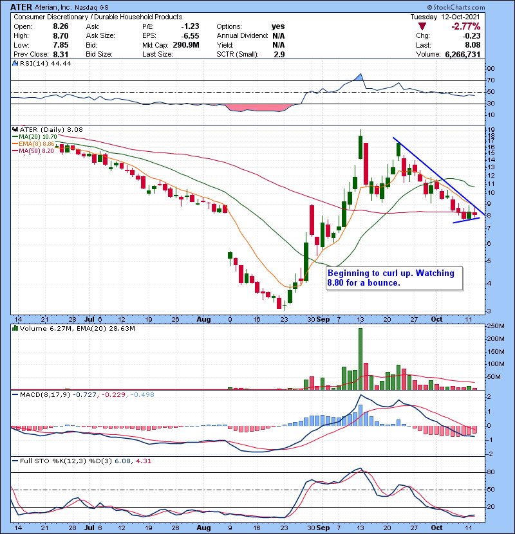The image size is (515, 534).
Task: Click the Annual Dividend N/A value
Action: click(x=279, y=36)
